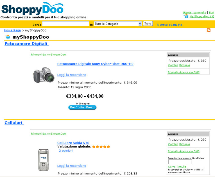The image size is (215, 177).
Task: Go to Home Page breadcrumb link
Action: (x=12, y=30)
